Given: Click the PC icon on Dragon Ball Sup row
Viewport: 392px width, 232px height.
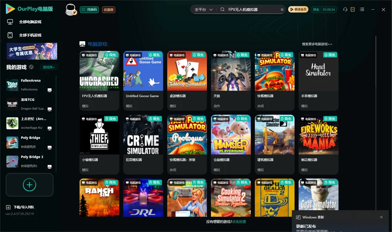Looking at the screenshot, I should 49,109.
